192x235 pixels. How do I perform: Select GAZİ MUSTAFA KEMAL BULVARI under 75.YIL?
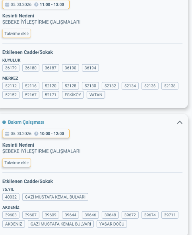coord(55,197)
